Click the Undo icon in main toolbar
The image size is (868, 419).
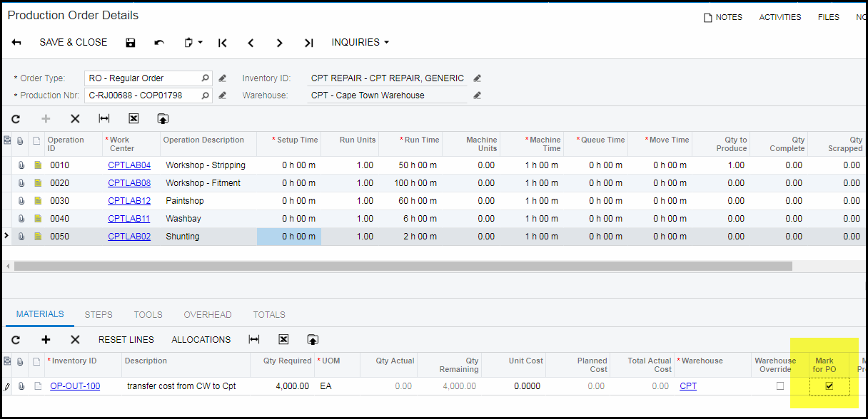click(x=159, y=43)
